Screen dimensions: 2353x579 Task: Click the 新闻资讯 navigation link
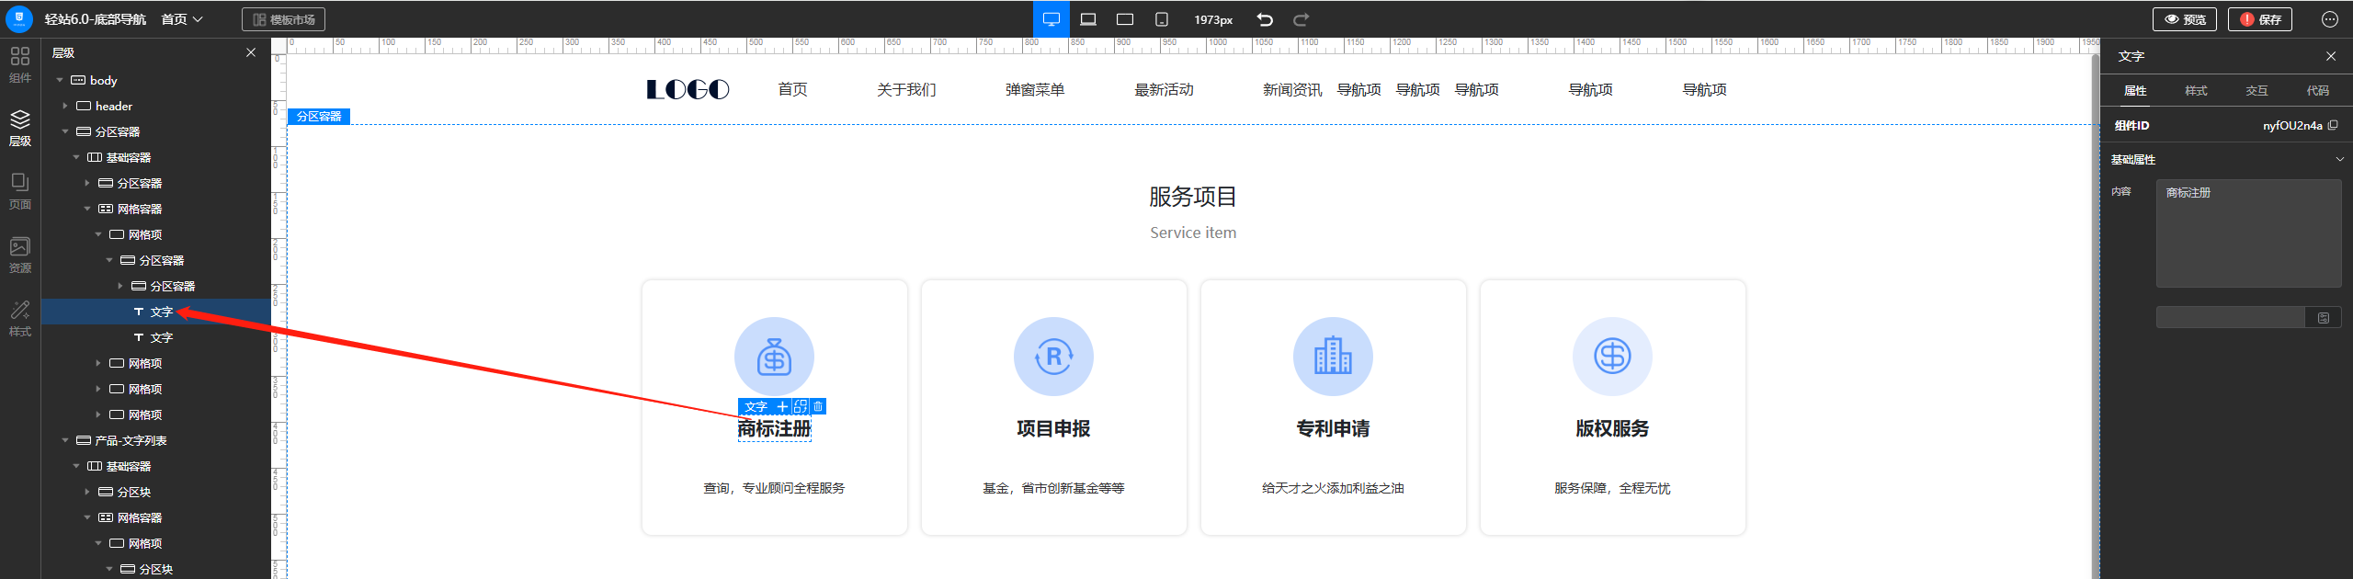pos(1292,90)
